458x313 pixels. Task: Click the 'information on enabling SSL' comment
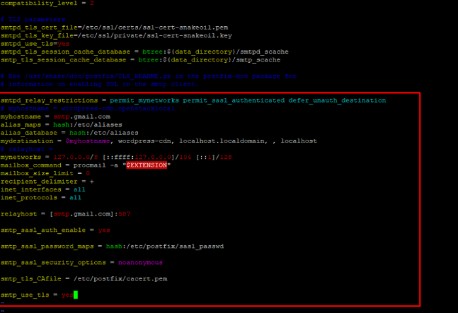click(x=99, y=84)
